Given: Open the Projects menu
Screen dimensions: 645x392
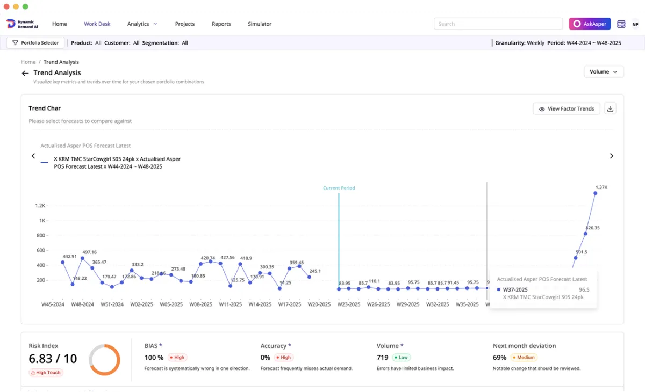Looking at the screenshot, I should [185, 24].
